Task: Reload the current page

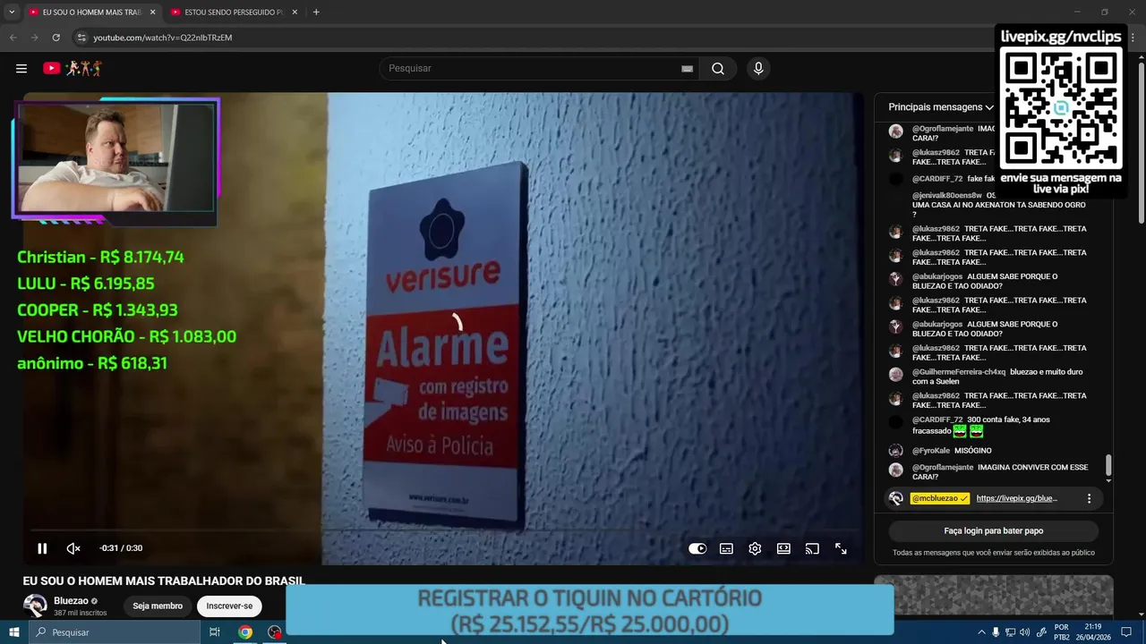Action: [56, 38]
